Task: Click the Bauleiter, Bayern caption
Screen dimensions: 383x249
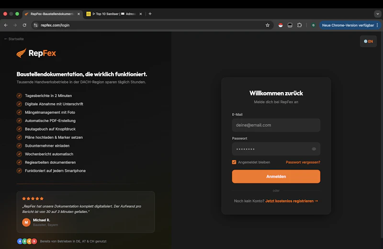Action: pos(45,225)
